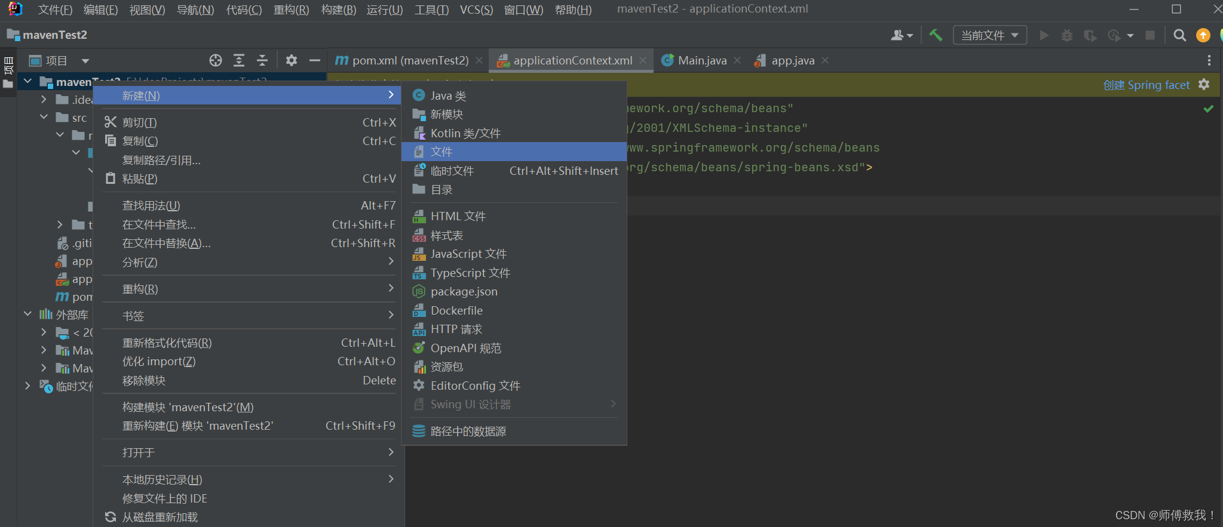
Task: Choose TypeScript 文件 option
Action: tap(514, 273)
